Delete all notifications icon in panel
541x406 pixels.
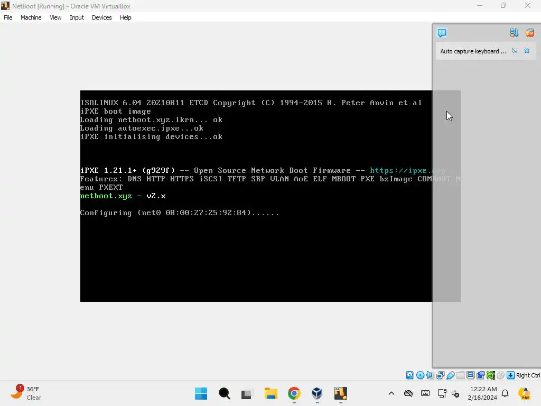point(529,33)
